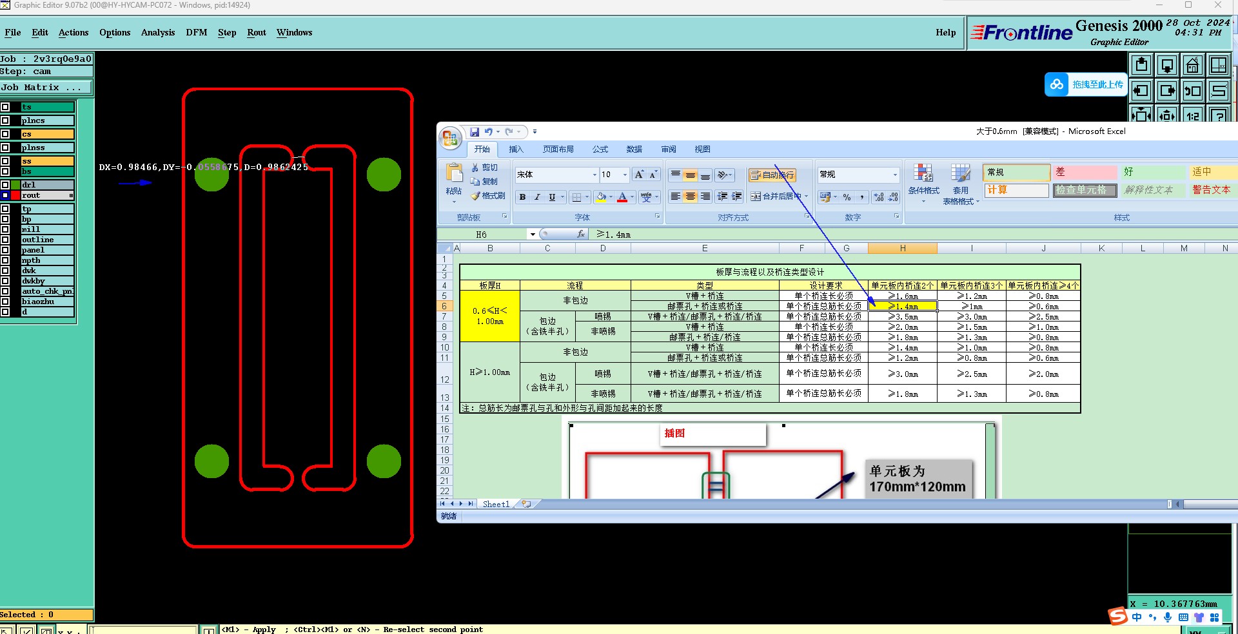Increase font size with the large A icon

639,175
